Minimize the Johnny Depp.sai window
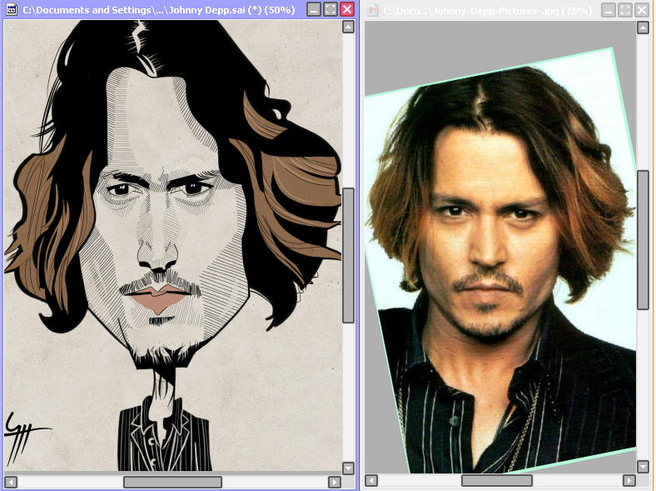 [x=313, y=9]
